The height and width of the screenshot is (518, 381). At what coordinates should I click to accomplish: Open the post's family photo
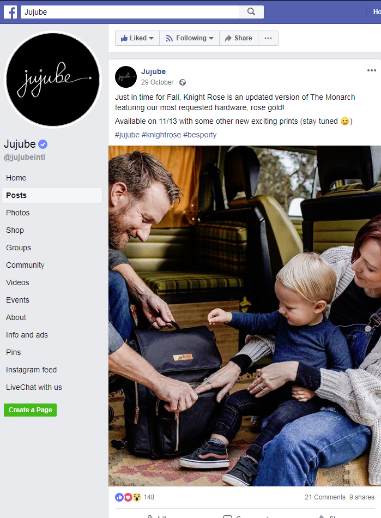point(245,316)
